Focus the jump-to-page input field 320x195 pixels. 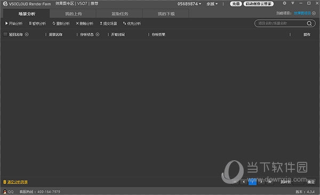298,182
